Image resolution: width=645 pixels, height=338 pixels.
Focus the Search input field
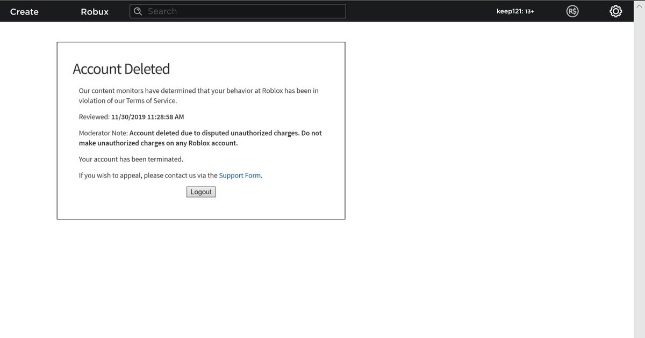tap(238, 11)
